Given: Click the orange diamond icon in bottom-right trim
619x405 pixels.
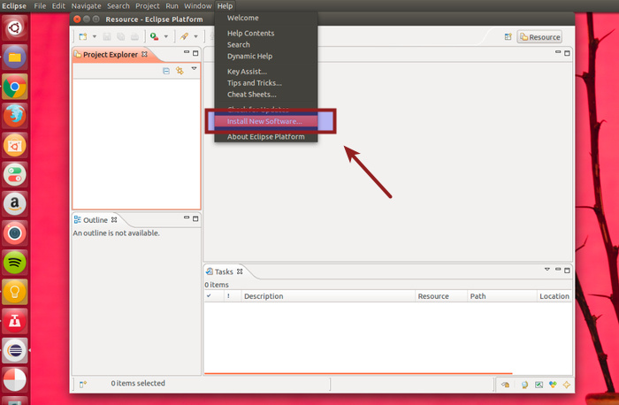Looking at the screenshot, I should click(x=567, y=385).
